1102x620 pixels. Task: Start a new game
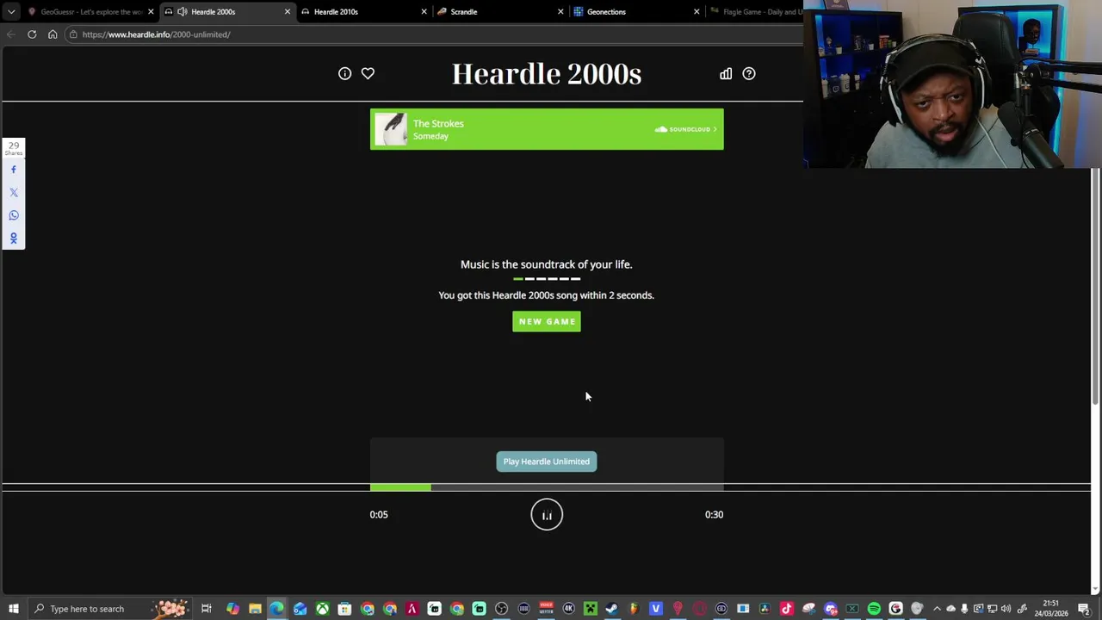click(547, 321)
